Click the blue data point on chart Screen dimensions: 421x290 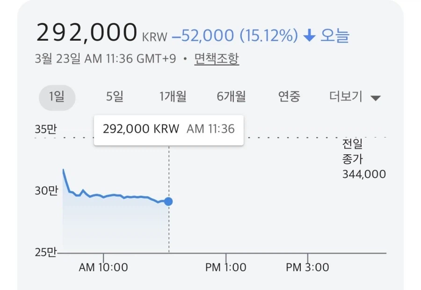168,202
